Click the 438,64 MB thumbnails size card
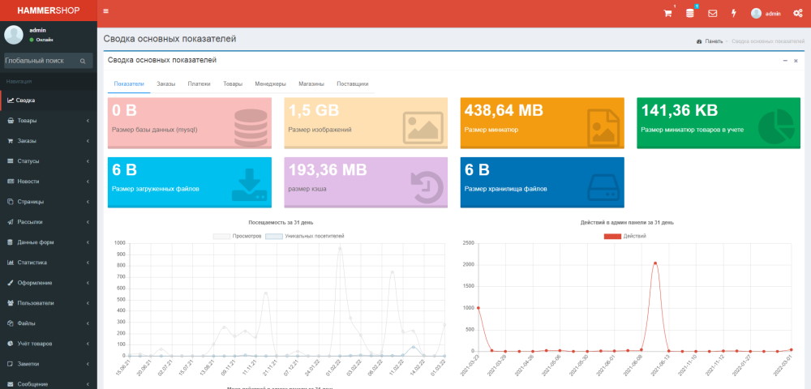 (x=542, y=123)
